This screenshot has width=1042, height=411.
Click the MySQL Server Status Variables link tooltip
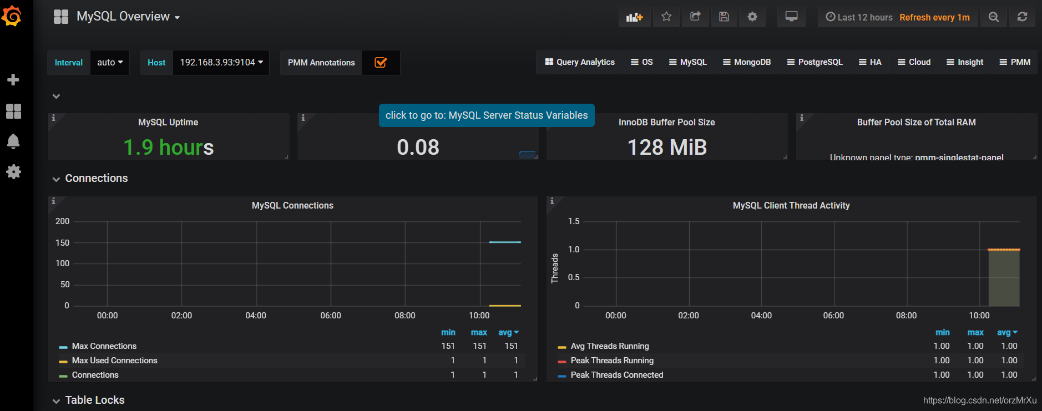[487, 115]
